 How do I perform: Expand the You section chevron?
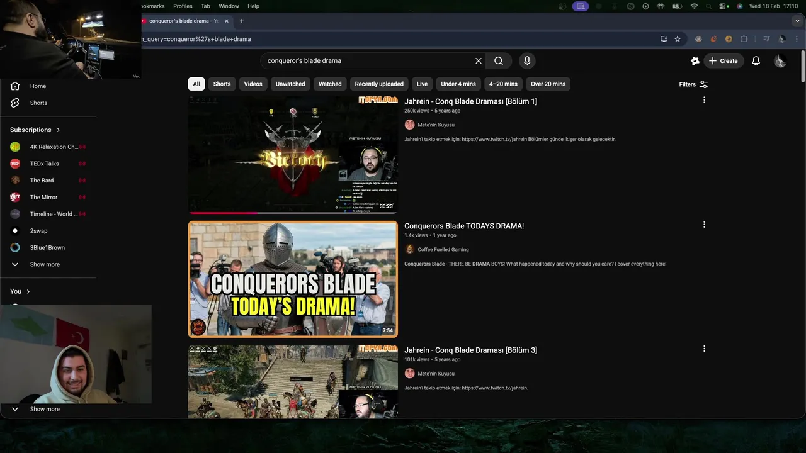(x=28, y=291)
